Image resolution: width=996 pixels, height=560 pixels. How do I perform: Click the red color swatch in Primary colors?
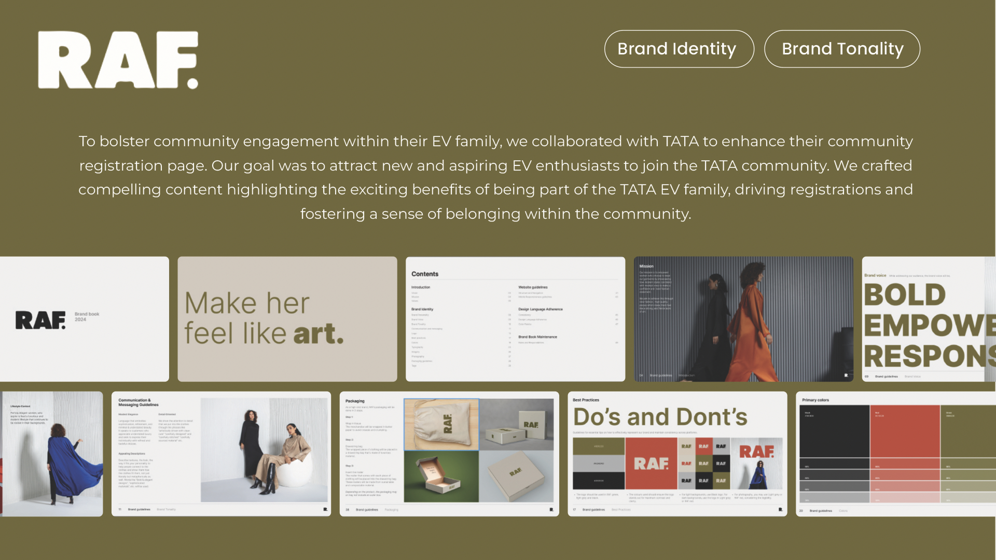[x=904, y=430]
